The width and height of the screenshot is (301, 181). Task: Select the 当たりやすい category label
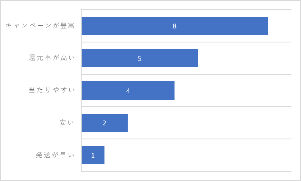tap(52, 90)
